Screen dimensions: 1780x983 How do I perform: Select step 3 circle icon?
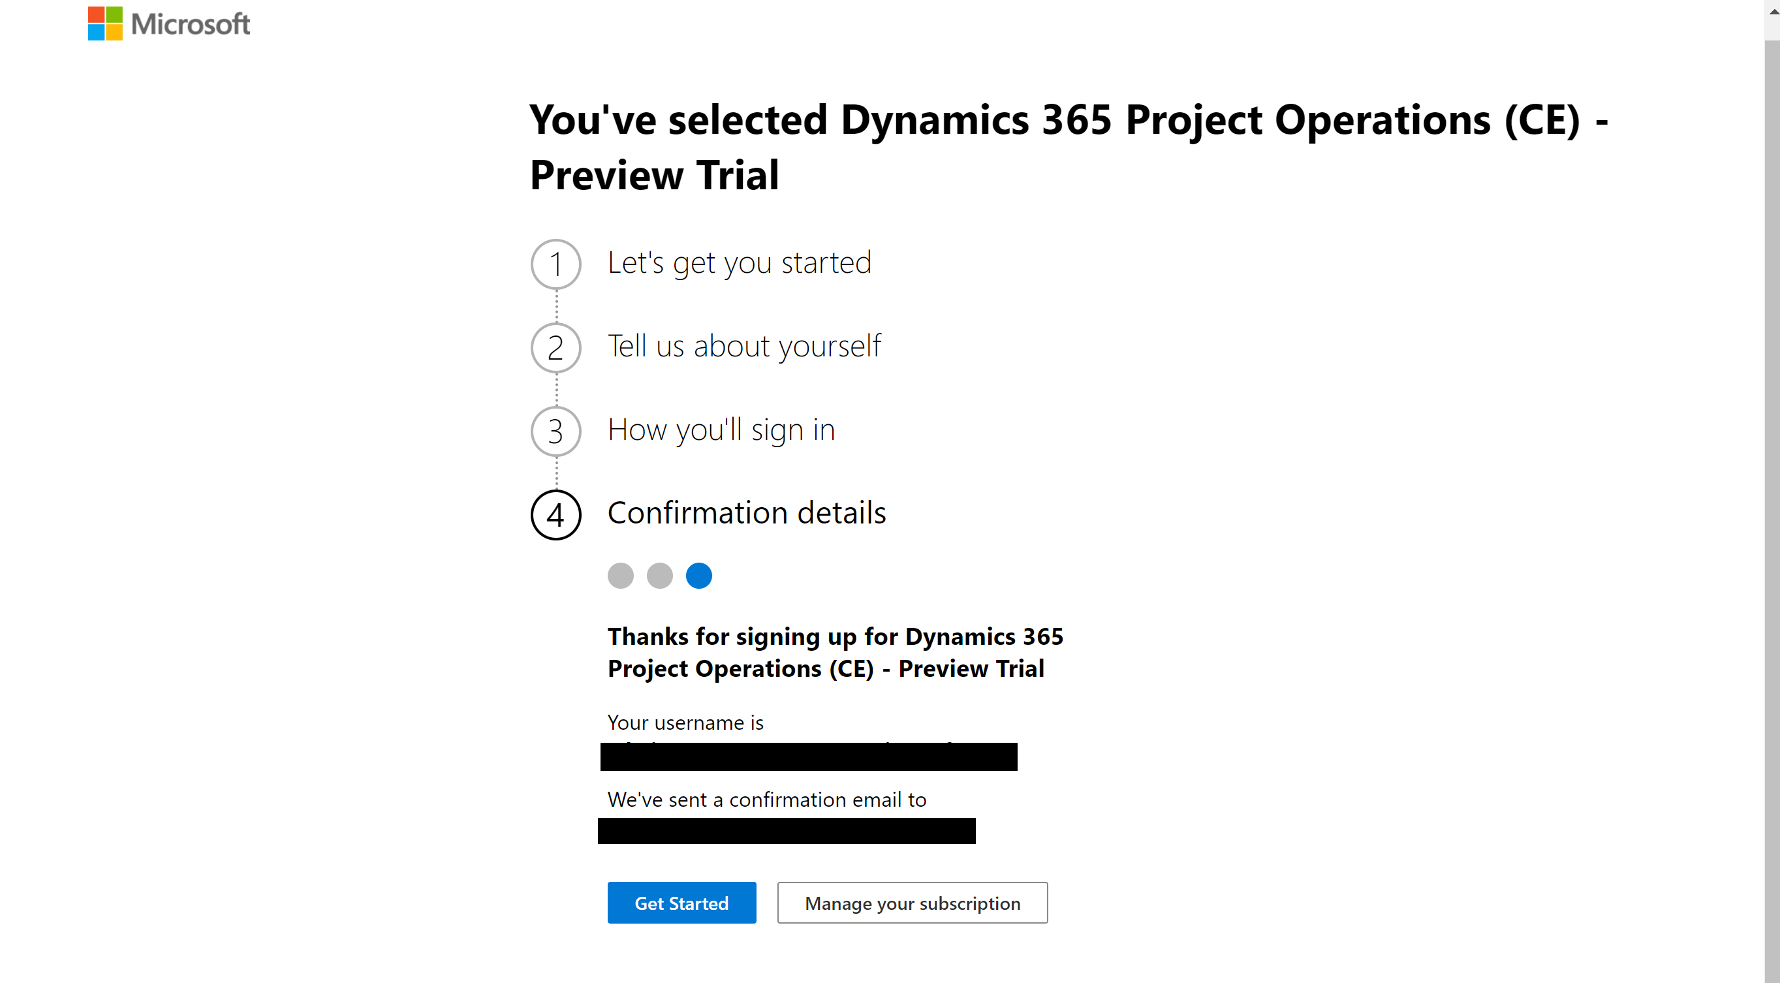555,431
